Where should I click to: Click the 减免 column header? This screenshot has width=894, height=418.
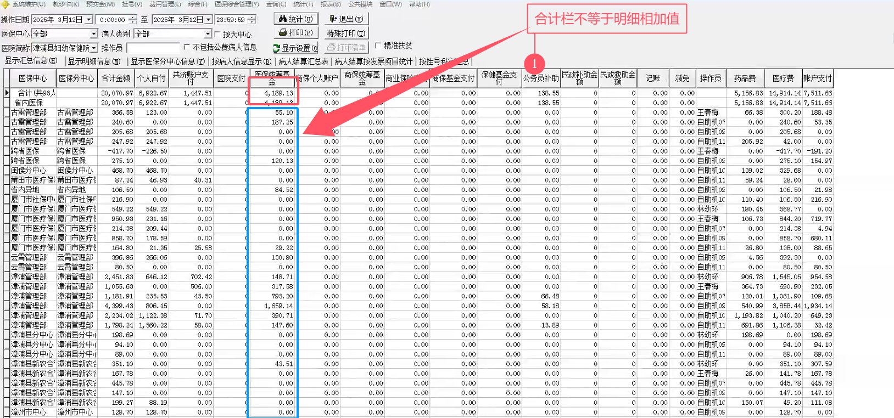(x=683, y=78)
